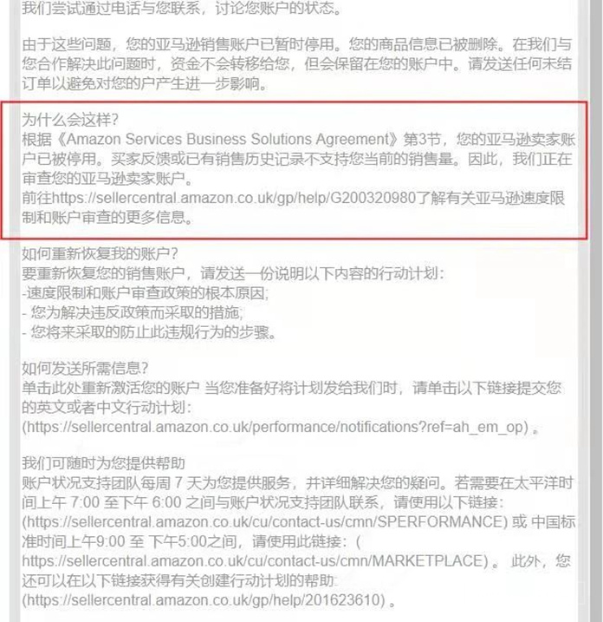Click the '如何重新恢复我的账户?' heading
This screenshot has width=603, height=622.
coord(100,253)
